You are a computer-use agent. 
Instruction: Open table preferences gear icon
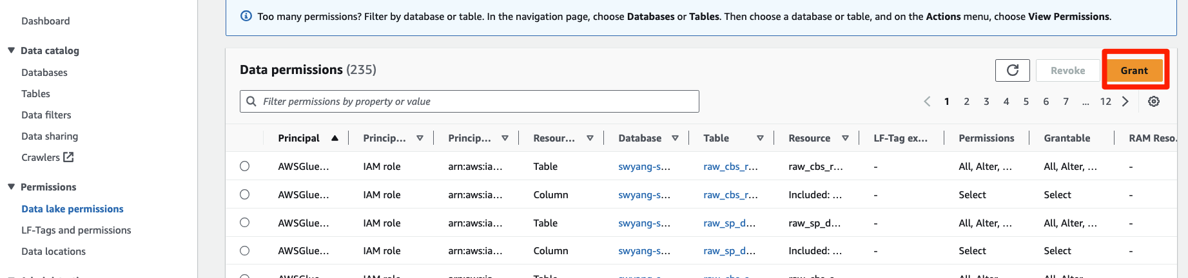(x=1154, y=102)
